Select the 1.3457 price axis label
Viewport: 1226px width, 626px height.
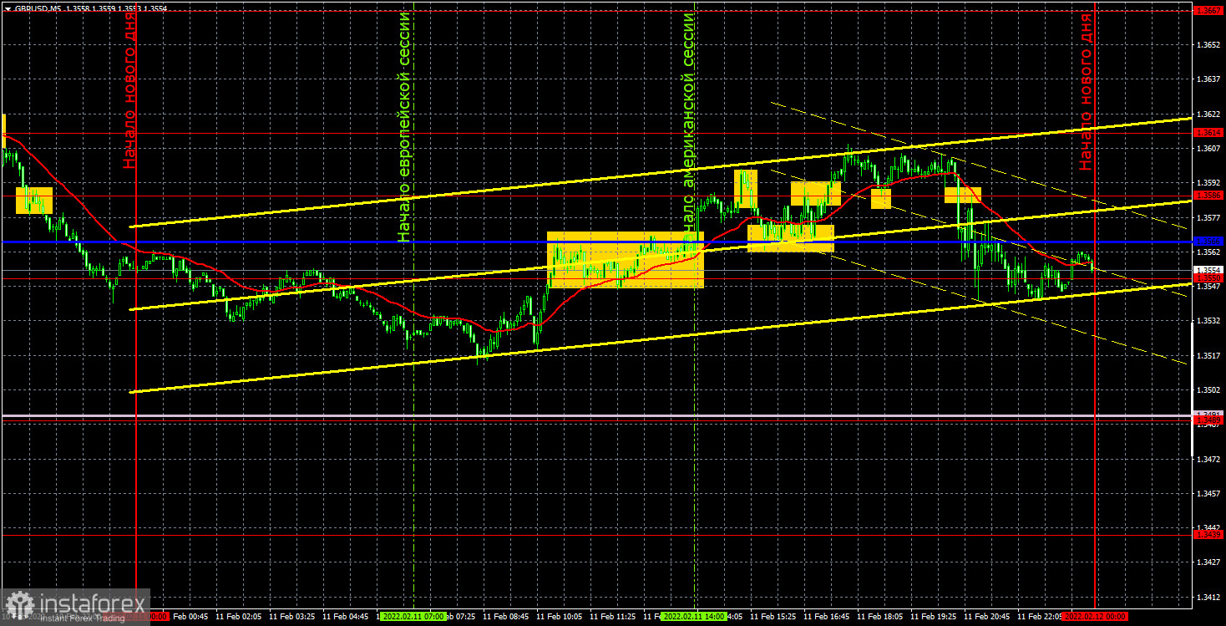[x=1208, y=493]
